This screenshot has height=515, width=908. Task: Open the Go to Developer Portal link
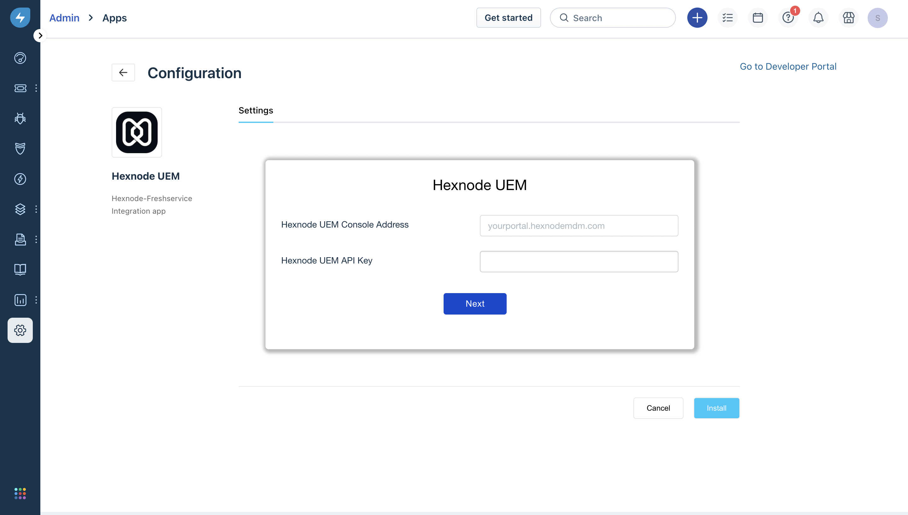point(788,67)
